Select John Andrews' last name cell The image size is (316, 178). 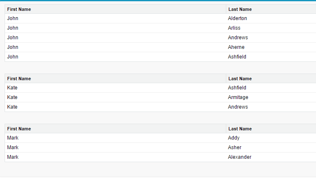[271, 38]
